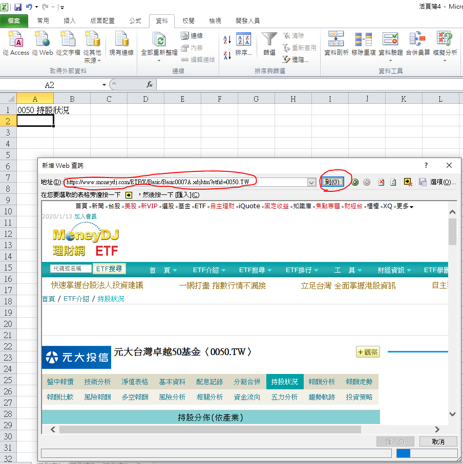Image resolution: width=463 pixels, height=464 pixels.
Task: Click the ETF搜尋 search button on webpage
Action: [109, 269]
